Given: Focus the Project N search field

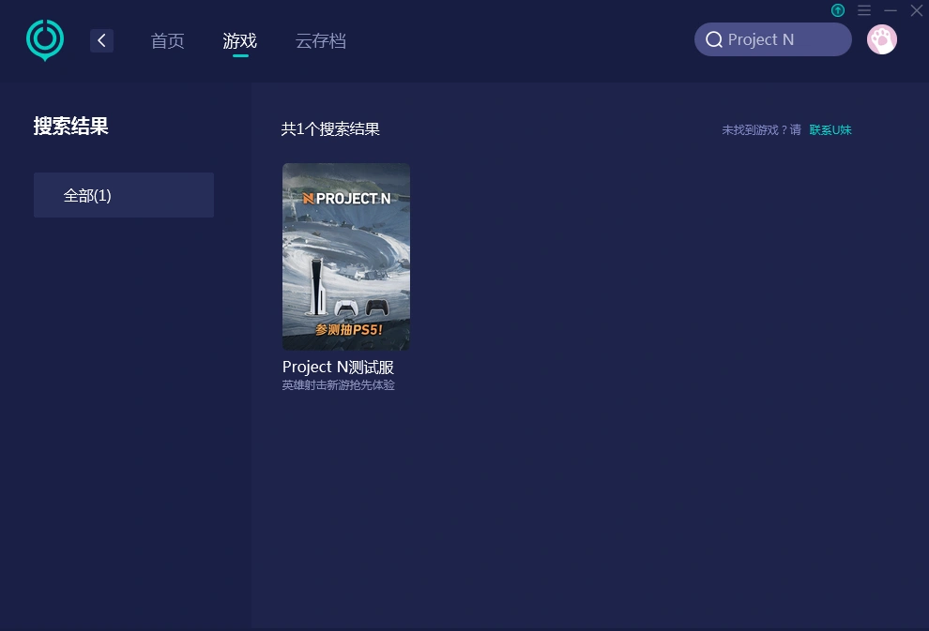Looking at the screenshot, I should (772, 39).
